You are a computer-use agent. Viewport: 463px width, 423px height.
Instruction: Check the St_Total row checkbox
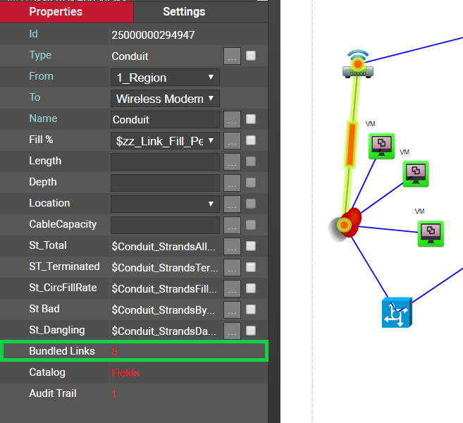pyautogui.click(x=251, y=246)
